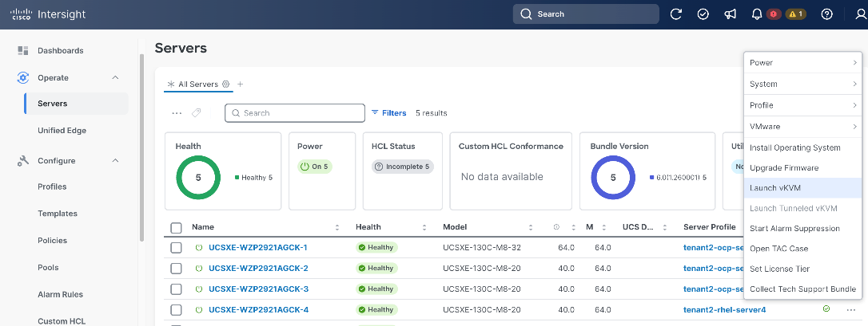The height and width of the screenshot is (326, 868).
Task: Click power icon of UCSXE-WZP2921AGCK-1
Action: pos(199,248)
